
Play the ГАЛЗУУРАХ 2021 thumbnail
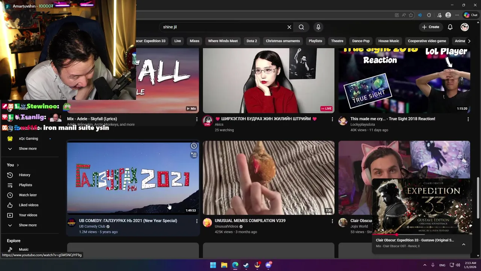tap(133, 178)
